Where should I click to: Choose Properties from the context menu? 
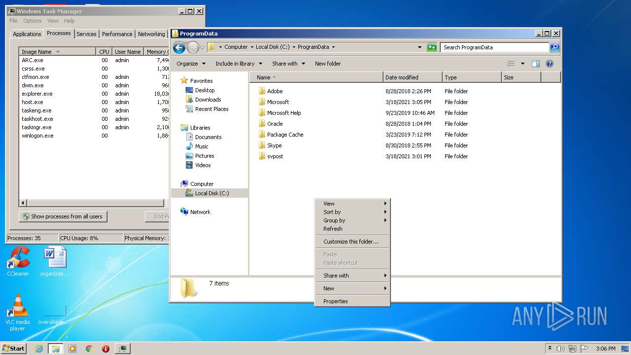click(352, 301)
